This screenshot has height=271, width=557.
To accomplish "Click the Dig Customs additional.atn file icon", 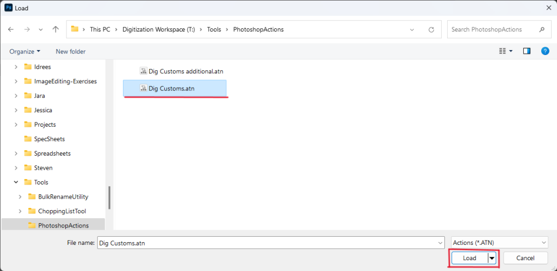I will [x=144, y=71].
